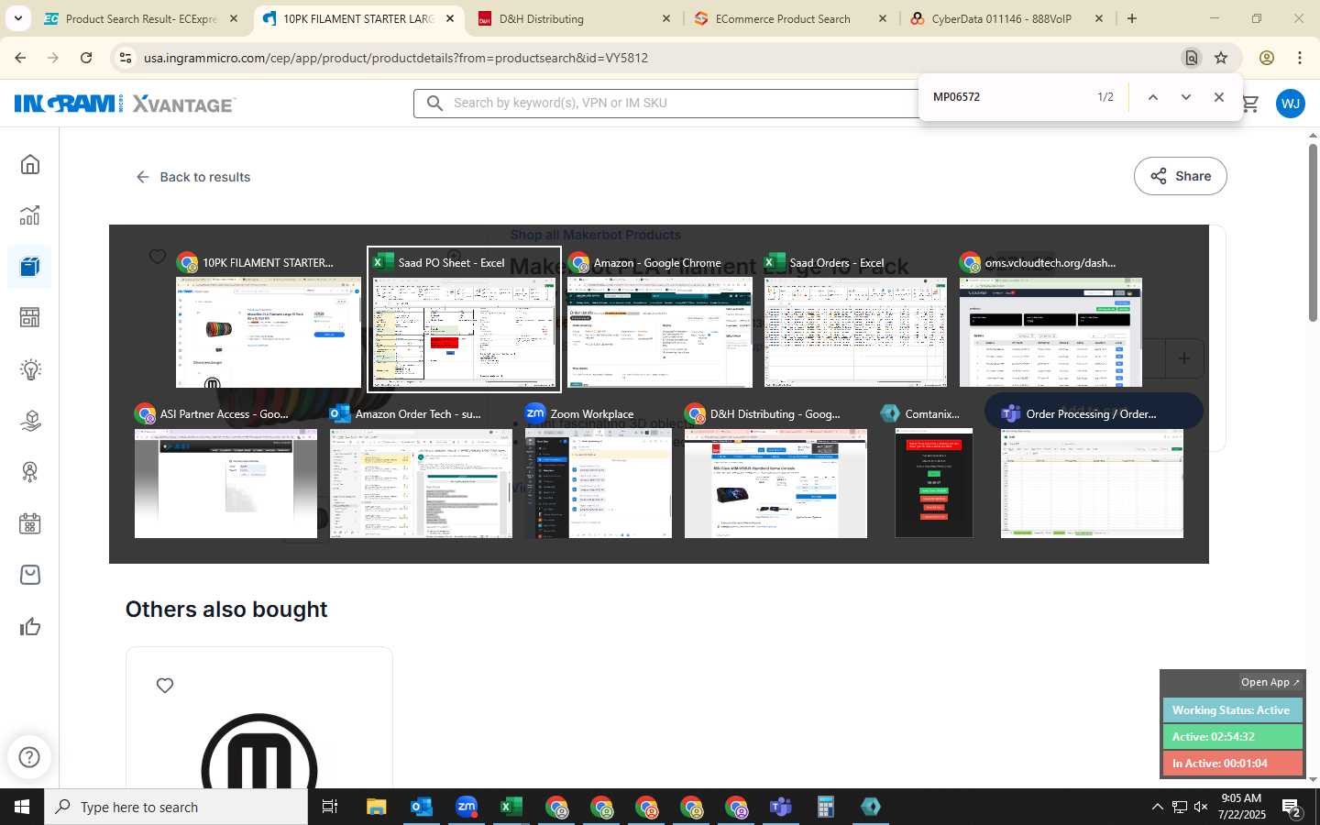Screen dimensions: 1320x825
Task: Open the calendar sidebar icon
Action: coord(30,523)
